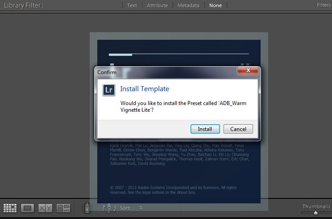Click the Confirm dialog title
332x219 pixels.
(107, 72)
